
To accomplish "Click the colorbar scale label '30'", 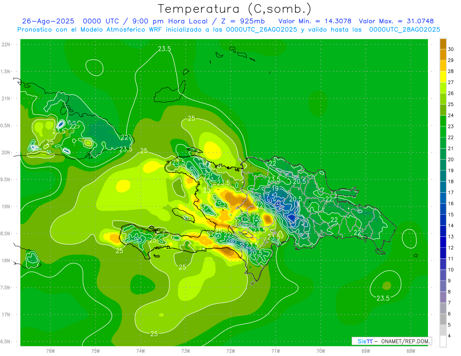I will 451,49.
